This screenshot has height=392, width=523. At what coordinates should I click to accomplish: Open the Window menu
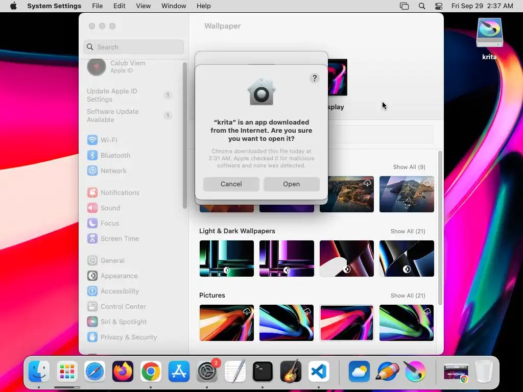pos(174,6)
